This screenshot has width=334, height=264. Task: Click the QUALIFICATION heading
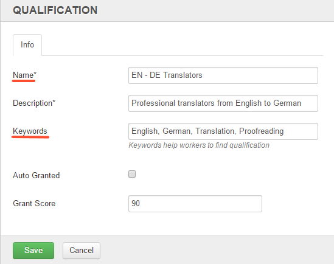click(x=55, y=10)
